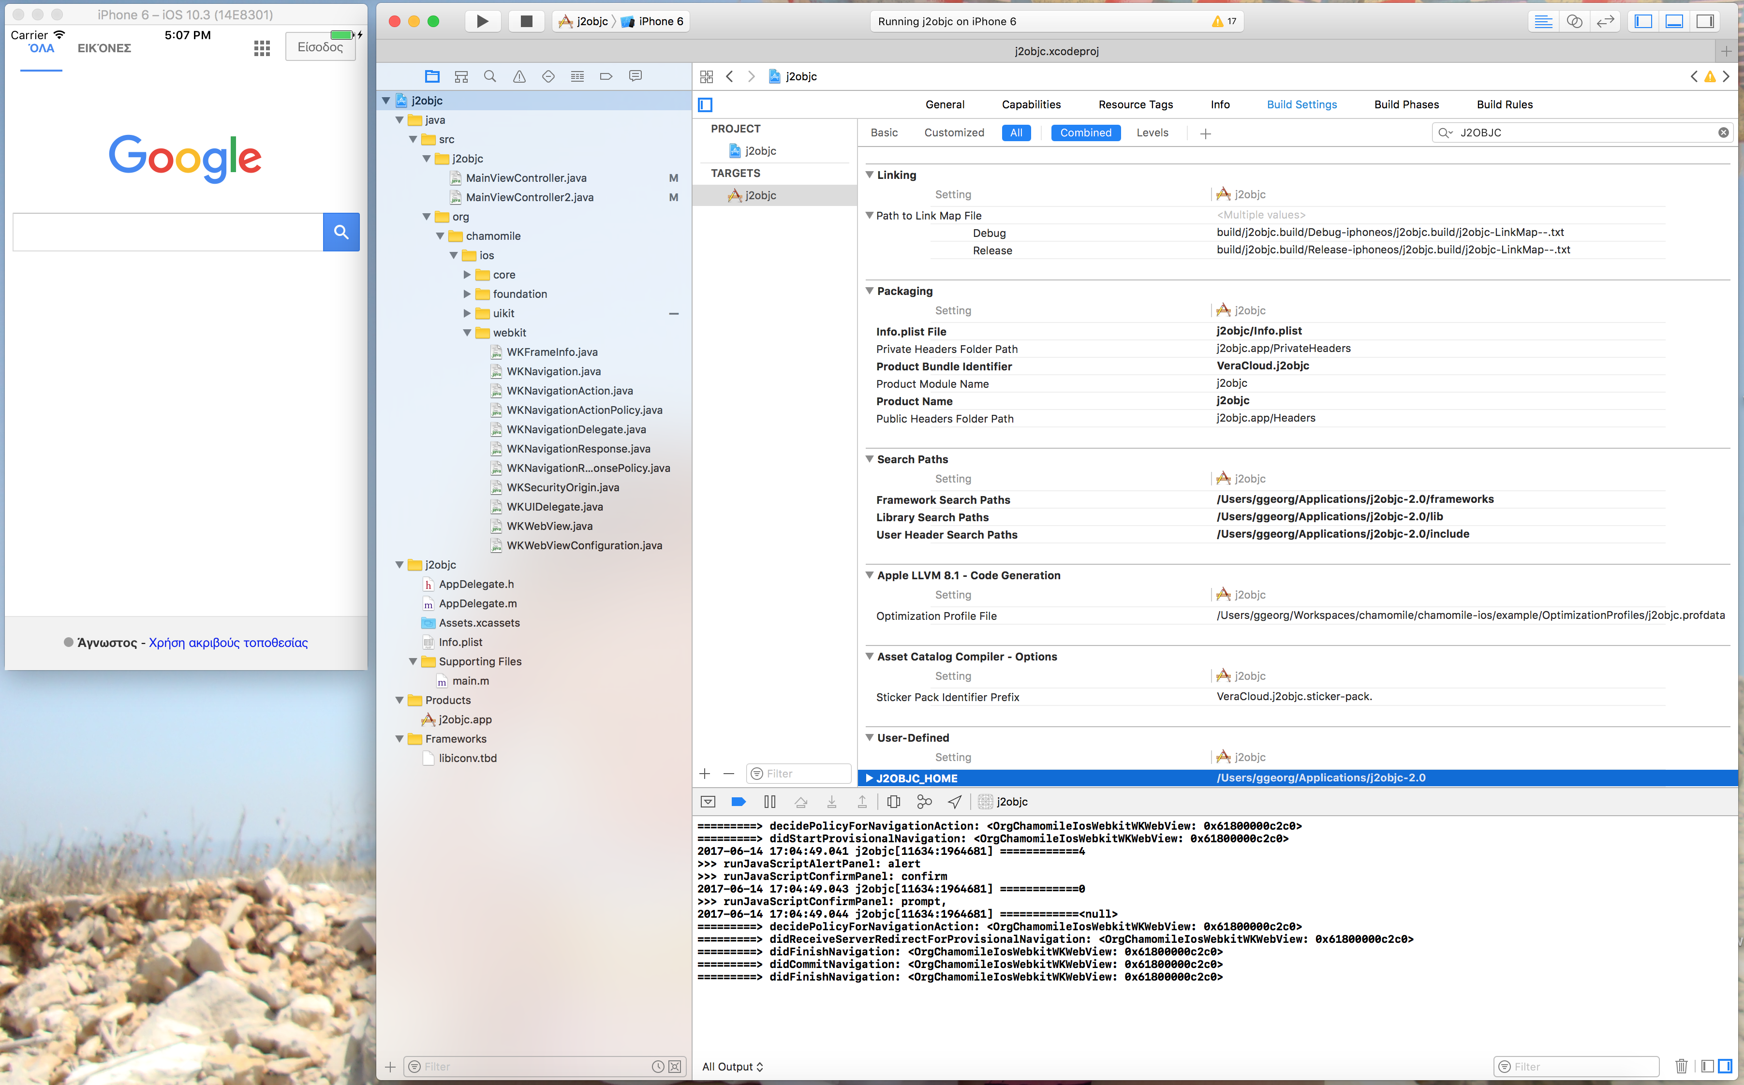1744x1085 pixels.
Task: Click the build settings search field
Action: [x=1582, y=133]
